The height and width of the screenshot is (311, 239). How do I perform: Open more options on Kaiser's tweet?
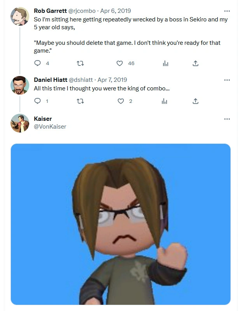tap(227, 119)
